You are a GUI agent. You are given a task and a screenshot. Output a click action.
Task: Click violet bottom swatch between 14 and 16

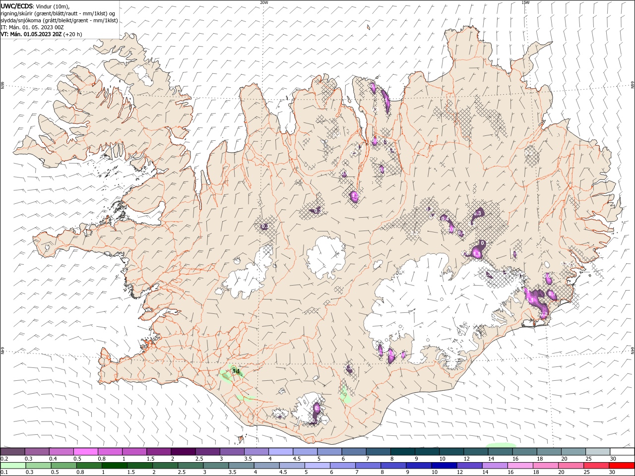click(x=494, y=466)
